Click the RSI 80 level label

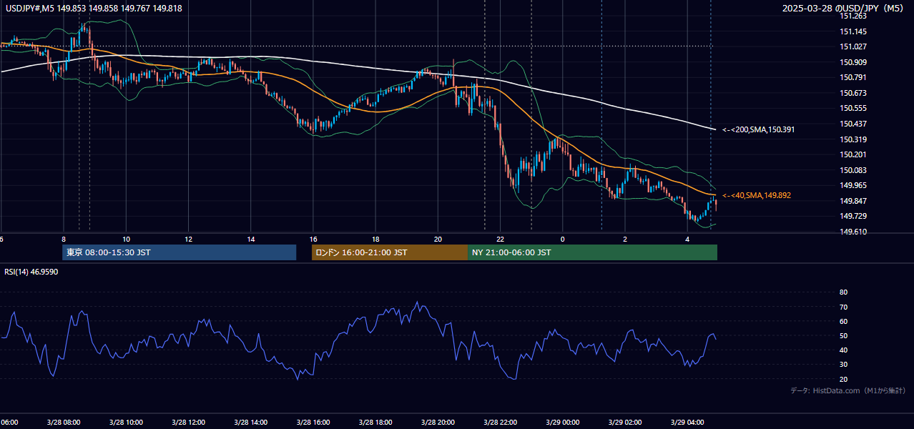click(844, 292)
